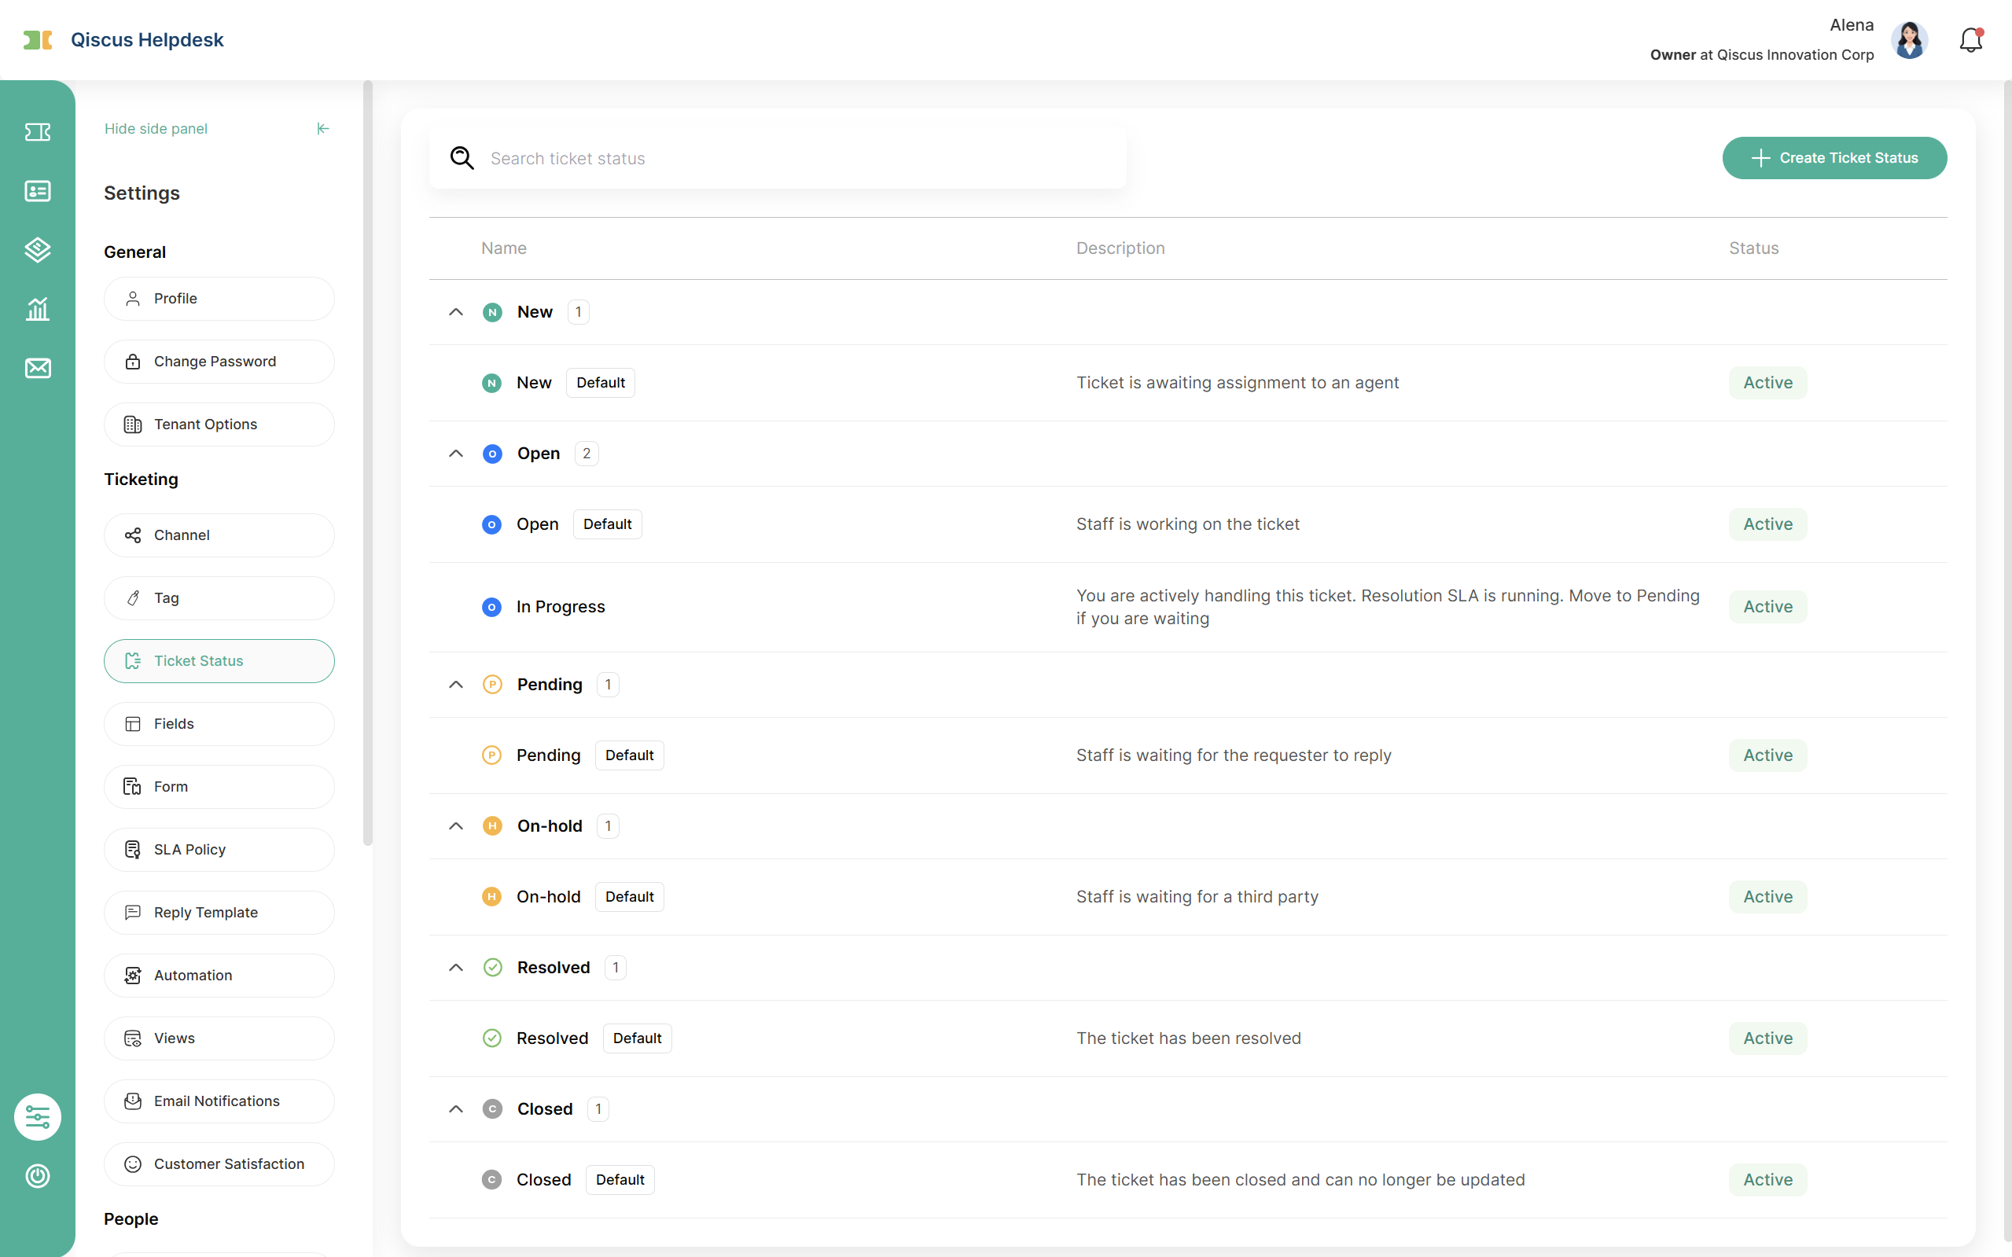Open the mail envelope icon in sidebar
The height and width of the screenshot is (1257, 2012).
[38, 368]
